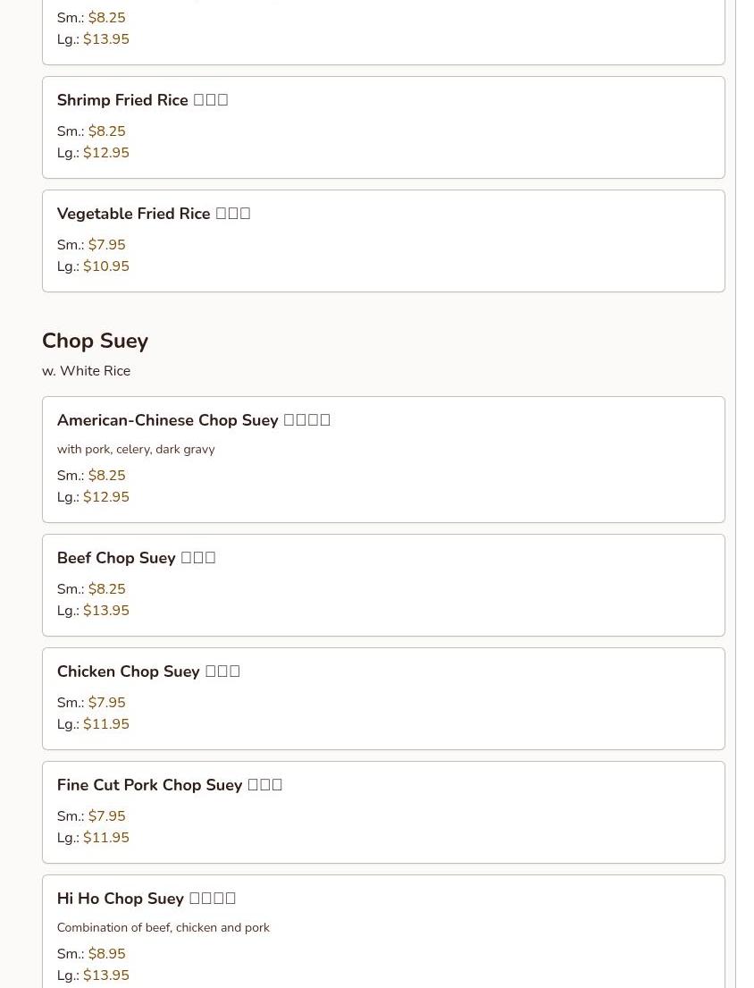The image size is (754, 988).
Task: Open the Beef Chop Suey item
Action: click(136, 558)
